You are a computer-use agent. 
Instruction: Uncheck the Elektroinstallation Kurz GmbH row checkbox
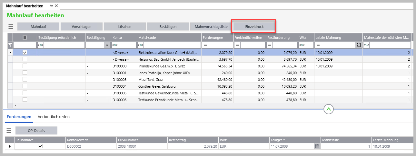pos(25,52)
